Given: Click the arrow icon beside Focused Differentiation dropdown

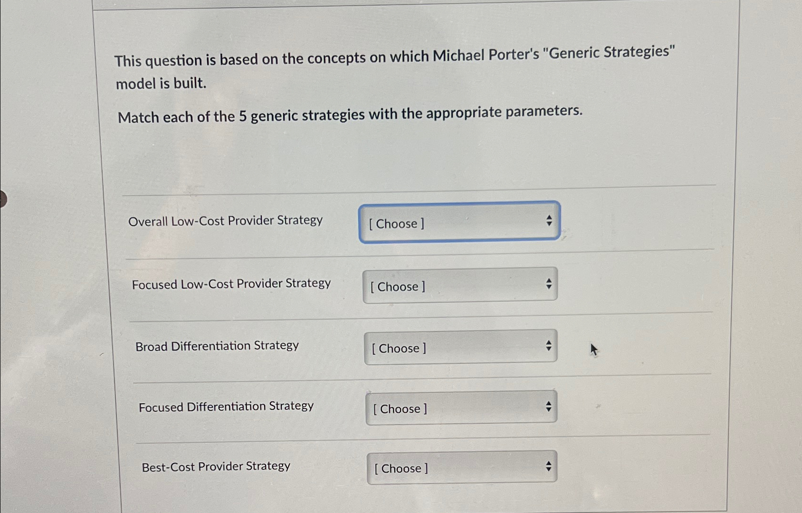Looking at the screenshot, I should pyautogui.click(x=549, y=406).
